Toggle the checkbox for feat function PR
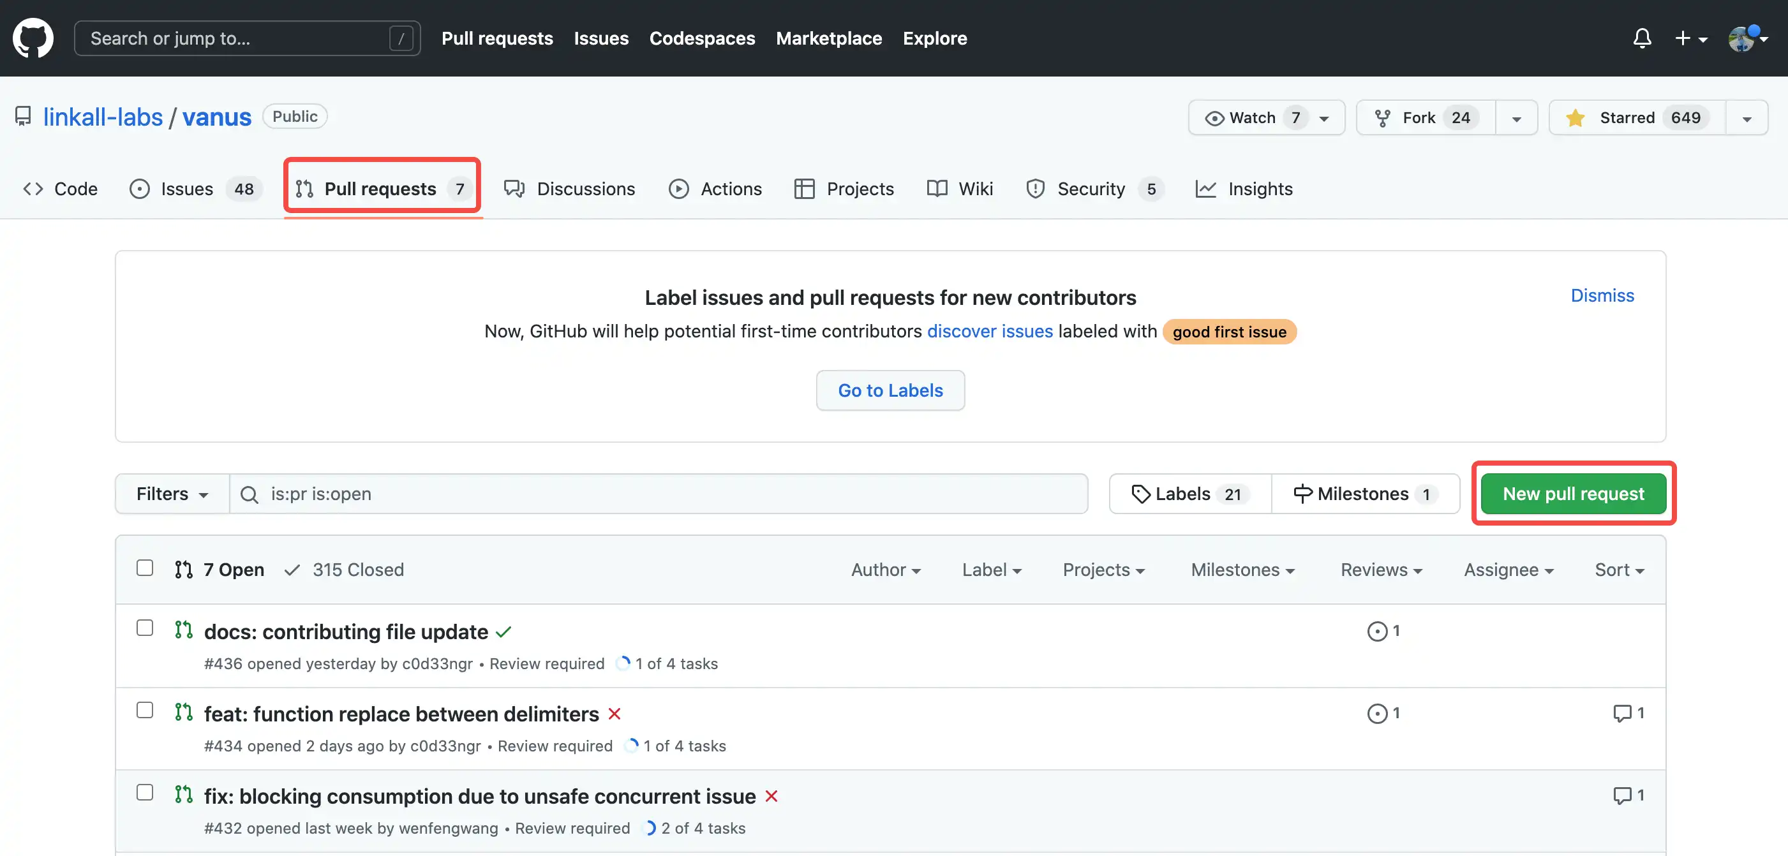This screenshot has height=856, width=1788. click(145, 711)
